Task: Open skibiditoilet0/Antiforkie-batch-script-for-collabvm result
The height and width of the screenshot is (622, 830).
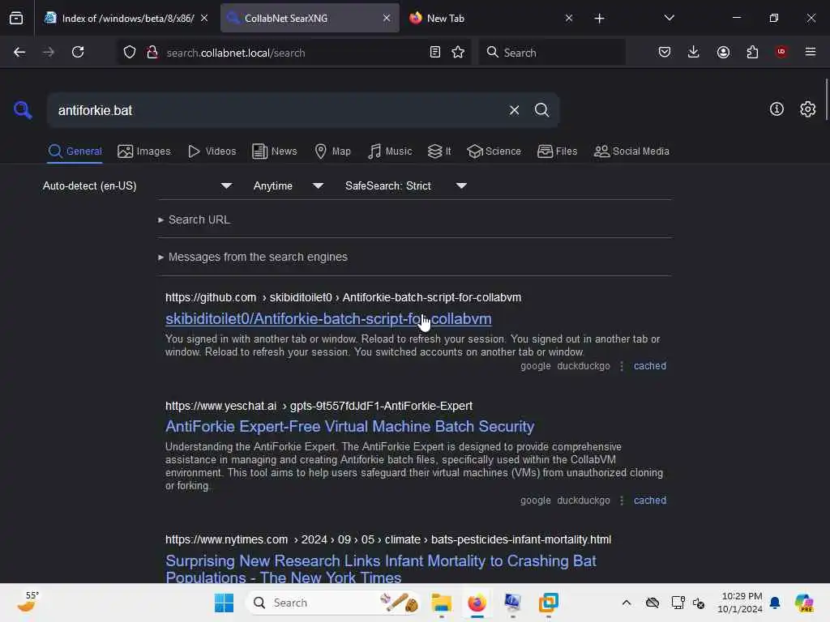Action: coord(328,319)
